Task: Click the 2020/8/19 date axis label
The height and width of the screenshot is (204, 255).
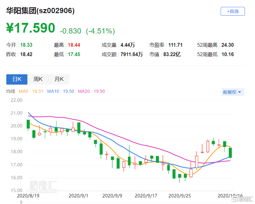Action: [x=28, y=196]
